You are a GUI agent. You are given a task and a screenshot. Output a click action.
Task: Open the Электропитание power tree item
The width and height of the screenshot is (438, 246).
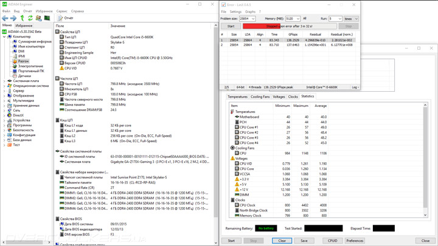30,66
